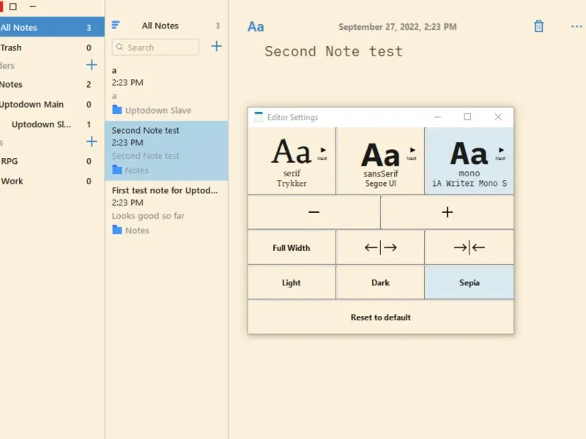Add a new folder with the plus icon
Screen dimensions: 586x439
point(92,65)
